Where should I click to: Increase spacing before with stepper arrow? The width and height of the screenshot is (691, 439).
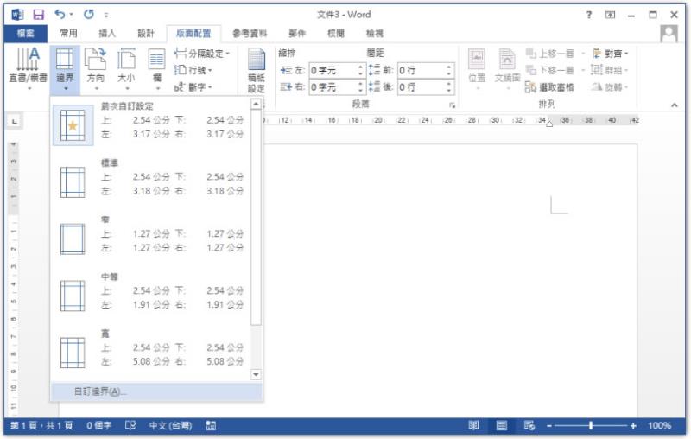click(x=448, y=67)
